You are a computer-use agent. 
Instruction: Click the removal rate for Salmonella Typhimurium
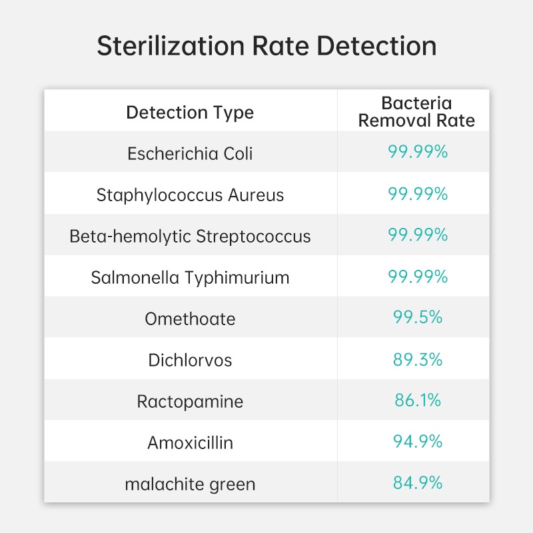[417, 276]
